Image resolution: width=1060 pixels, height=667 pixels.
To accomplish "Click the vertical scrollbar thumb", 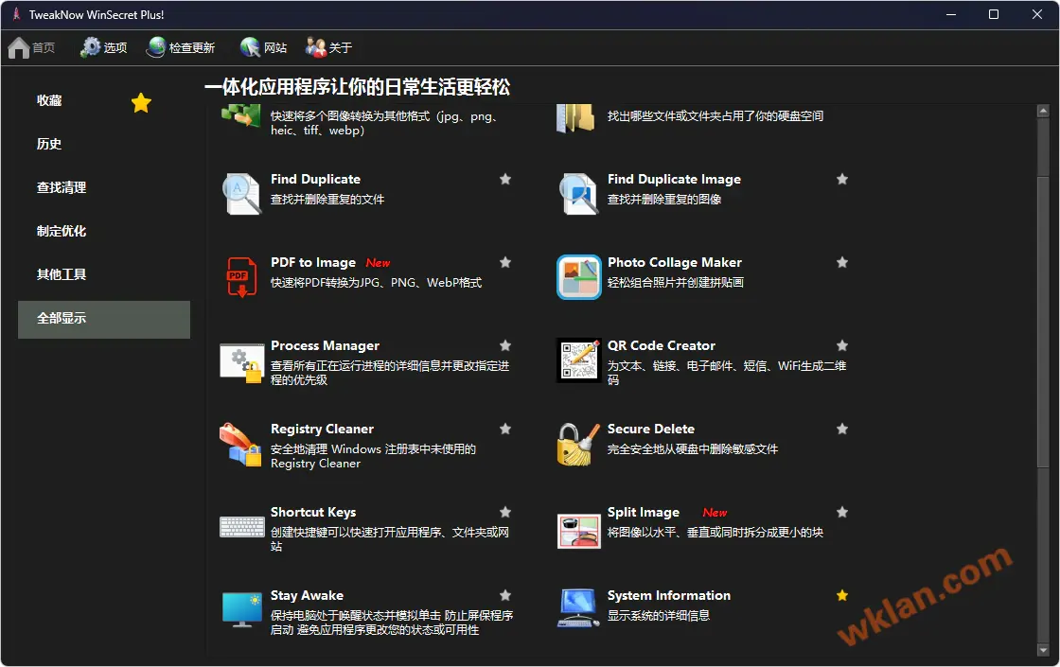I will (1043, 321).
